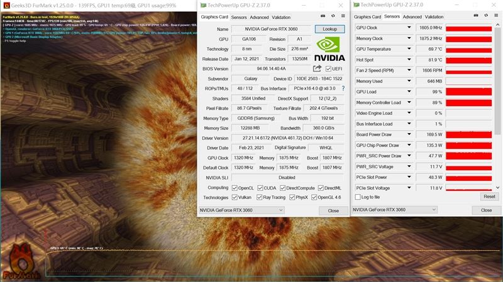Open hamburger menu in Sensors GPU-Z window
The image size is (503, 282).
pyautogui.click(x=496, y=15)
